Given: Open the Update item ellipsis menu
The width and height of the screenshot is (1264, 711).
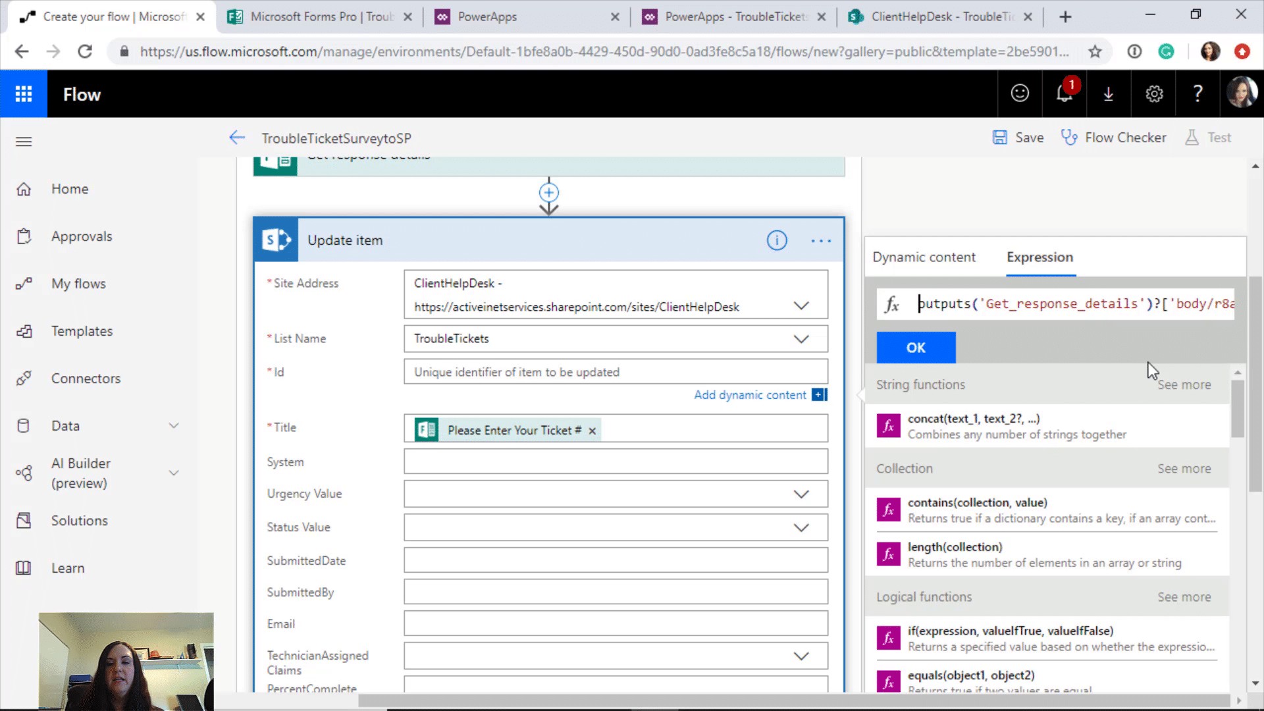Looking at the screenshot, I should coord(821,240).
